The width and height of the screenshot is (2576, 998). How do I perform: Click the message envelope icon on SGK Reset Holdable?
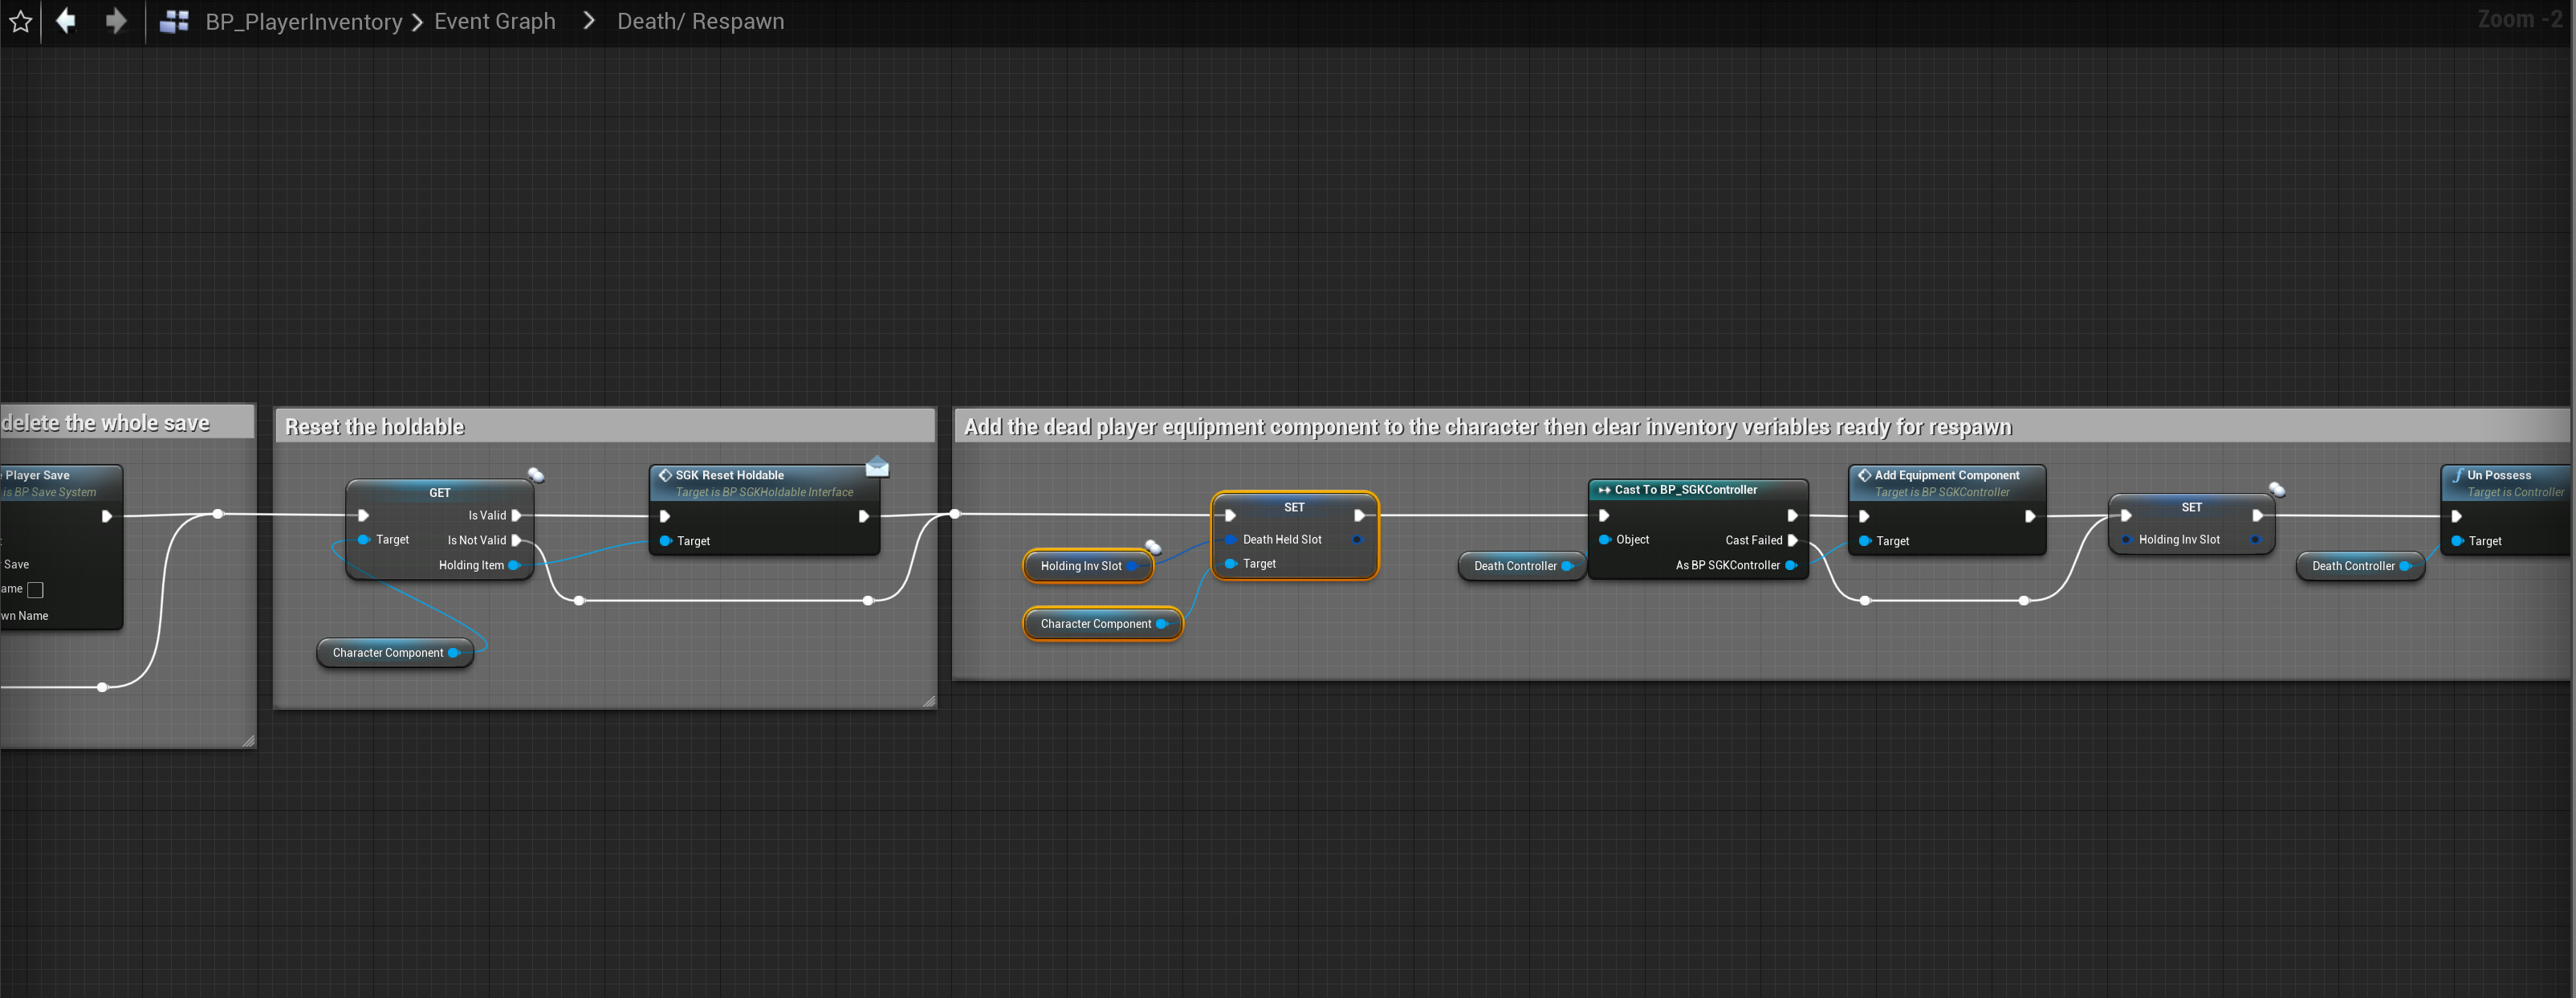click(x=877, y=467)
